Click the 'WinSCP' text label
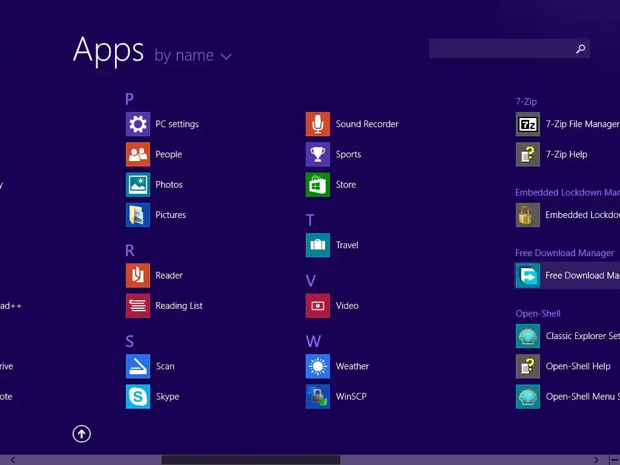This screenshot has width=620, height=465. (351, 396)
